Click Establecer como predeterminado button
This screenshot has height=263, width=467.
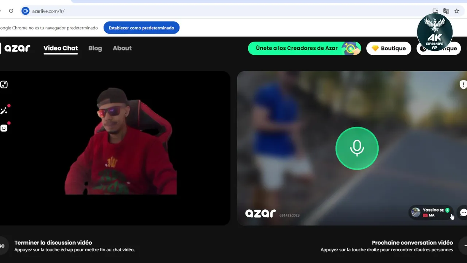tap(142, 28)
